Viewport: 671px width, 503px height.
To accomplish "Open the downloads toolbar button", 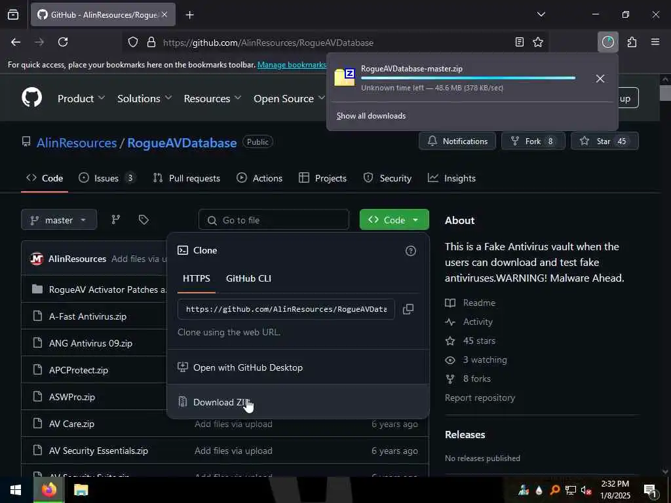I will pyautogui.click(x=607, y=42).
